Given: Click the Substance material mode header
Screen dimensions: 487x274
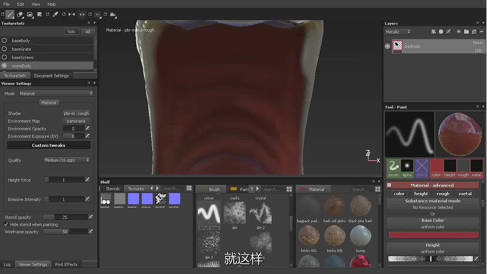Looking at the screenshot, I should (433, 201).
